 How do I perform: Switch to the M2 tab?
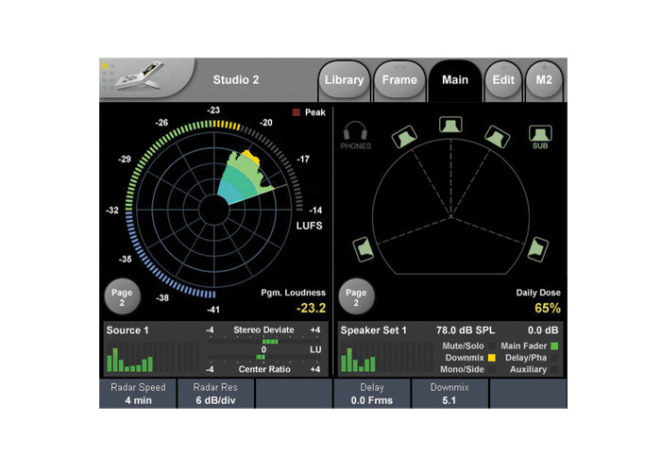pos(544,80)
